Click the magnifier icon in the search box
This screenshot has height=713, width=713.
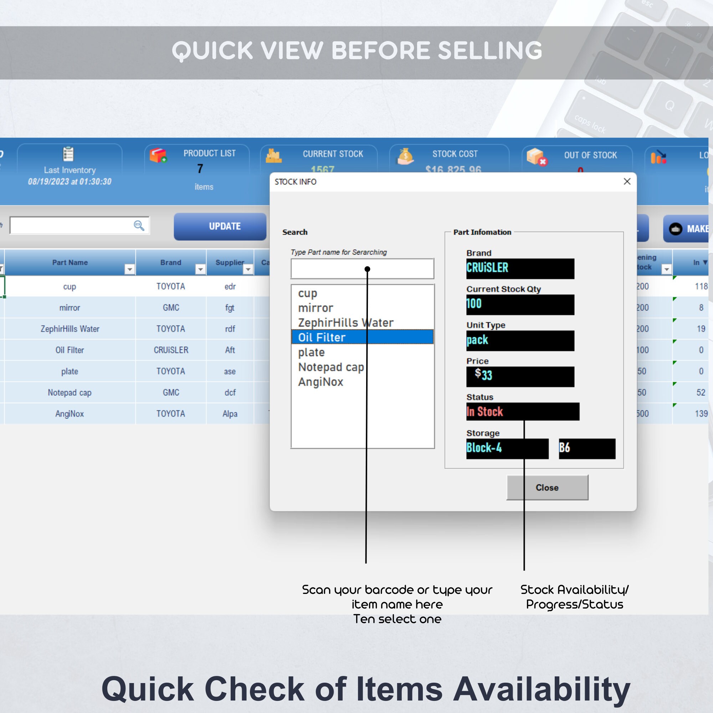click(139, 226)
